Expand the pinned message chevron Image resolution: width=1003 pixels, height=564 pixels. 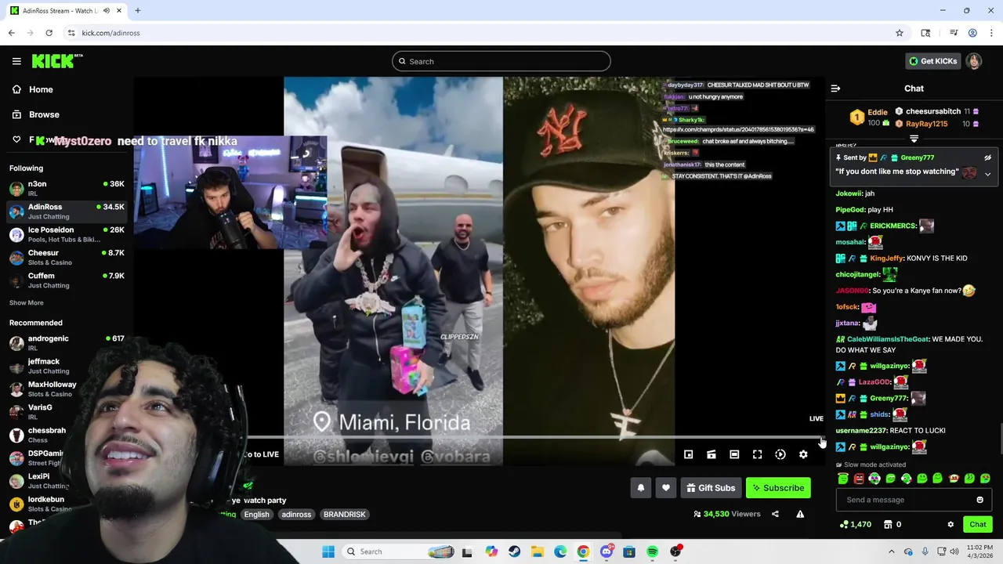pyautogui.click(x=987, y=174)
